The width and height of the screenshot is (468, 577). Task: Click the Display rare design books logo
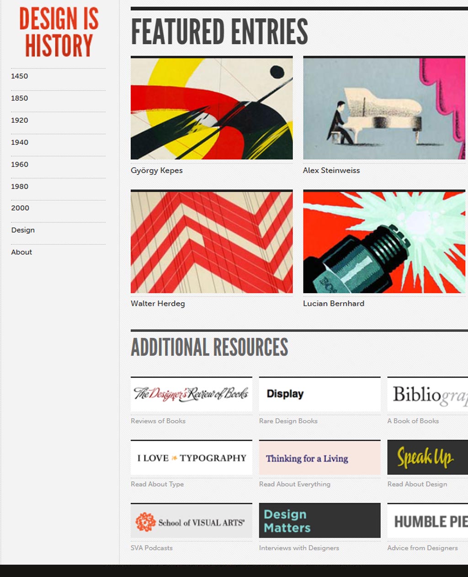(x=319, y=394)
